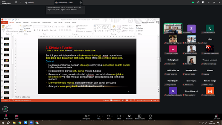Click the Slide Show view icon in status bar

point(134,100)
